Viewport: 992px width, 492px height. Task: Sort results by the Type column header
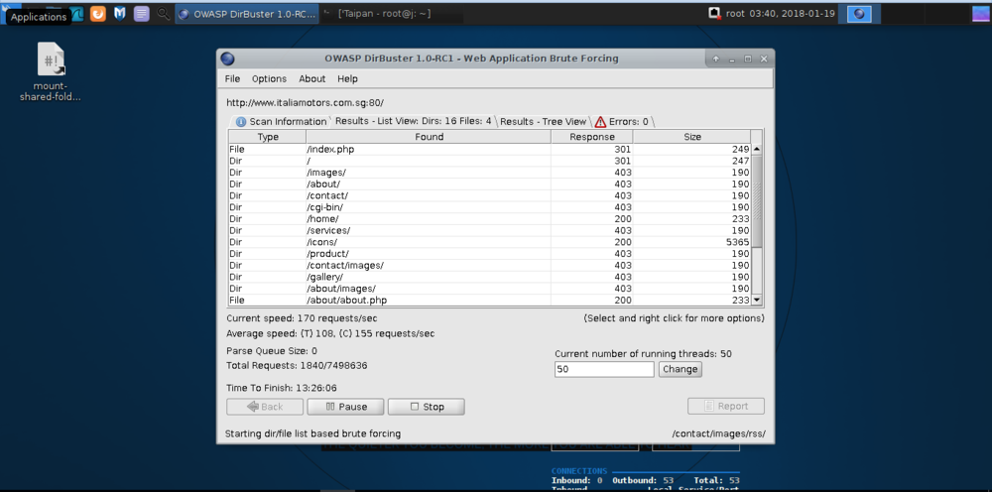click(x=268, y=137)
